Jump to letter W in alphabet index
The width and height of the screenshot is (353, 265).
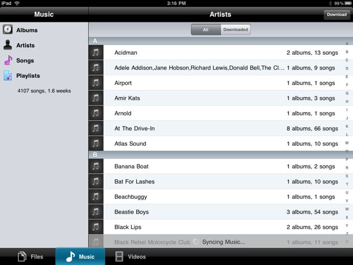pos(347,209)
